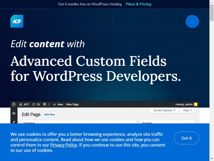Expand the Screen Options dropdown
The height and width of the screenshot is (161, 214).
point(164,110)
